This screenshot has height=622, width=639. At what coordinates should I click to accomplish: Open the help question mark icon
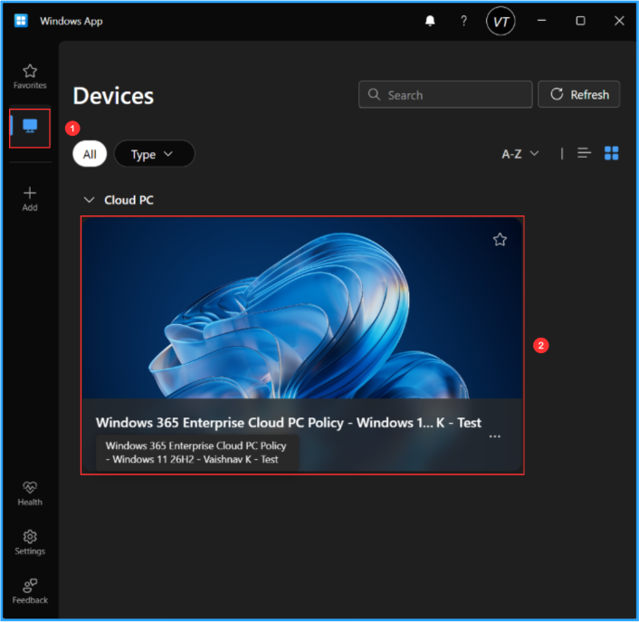tap(463, 21)
